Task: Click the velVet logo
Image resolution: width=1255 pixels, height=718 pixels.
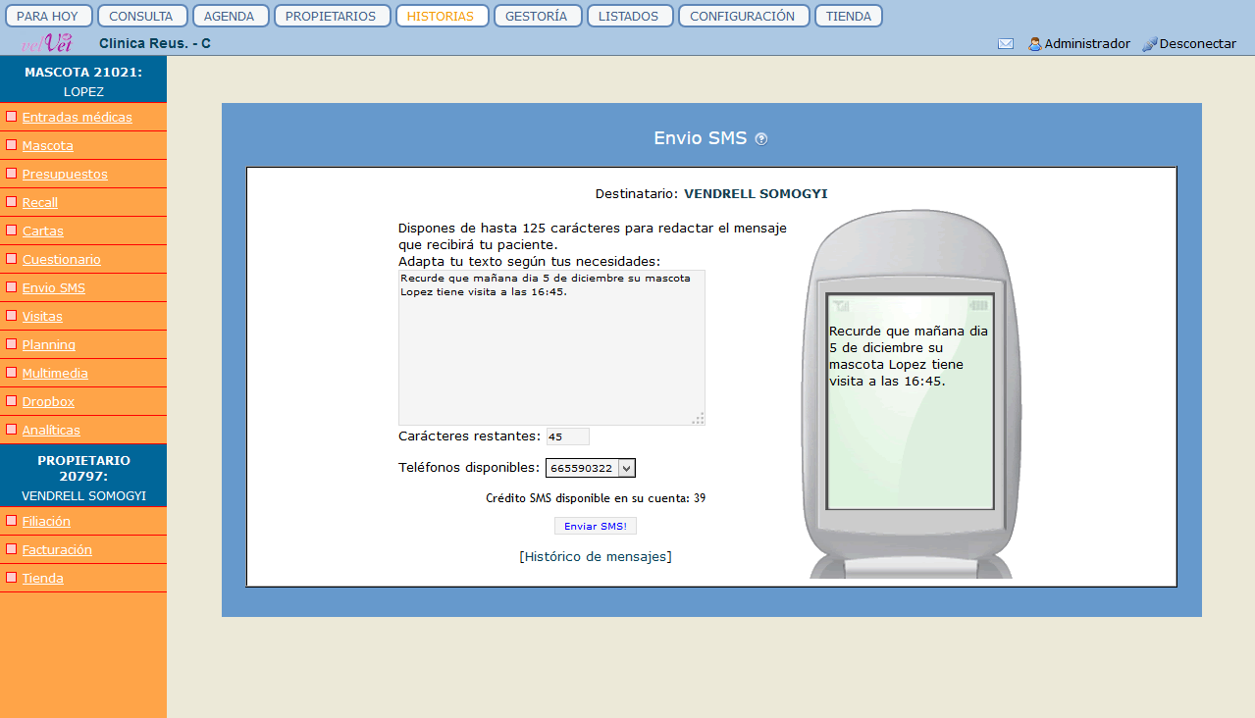Action: point(47,43)
